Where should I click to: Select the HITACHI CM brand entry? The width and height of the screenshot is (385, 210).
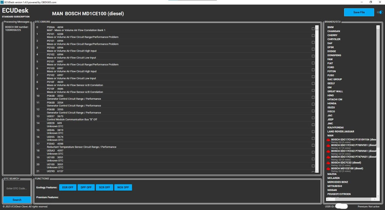point(335,99)
